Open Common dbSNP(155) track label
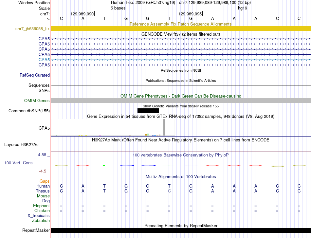Screen dimensions: 311x238 29,111
